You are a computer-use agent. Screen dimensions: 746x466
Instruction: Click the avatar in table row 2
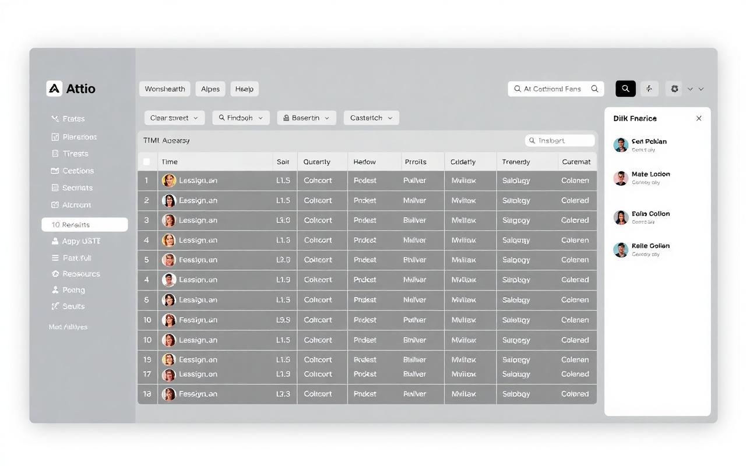pos(168,200)
